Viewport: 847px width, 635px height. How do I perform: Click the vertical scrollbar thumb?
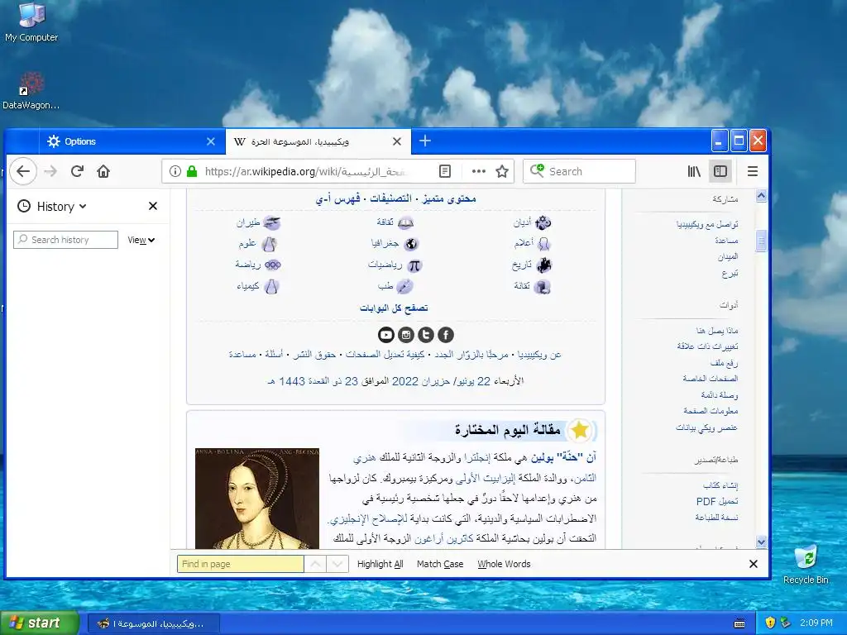(x=761, y=241)
